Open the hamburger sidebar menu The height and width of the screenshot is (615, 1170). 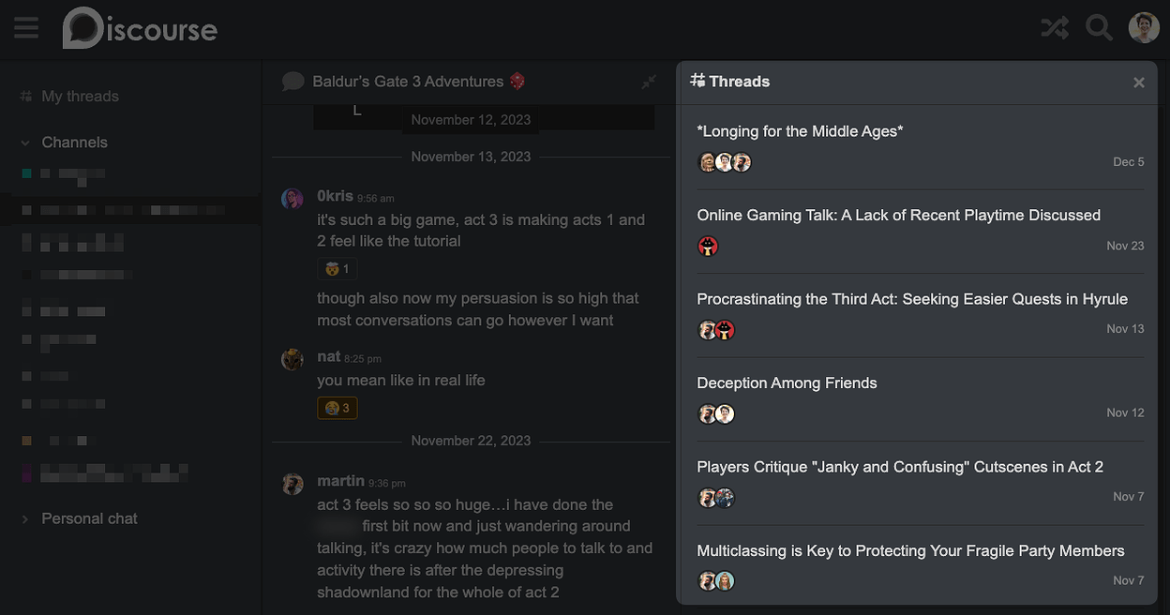click(x=26, y=28)
